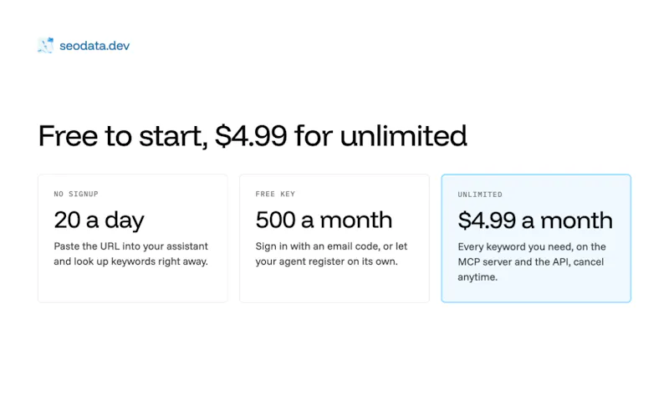Click the 'Paste the URL into your assistant' text
669x400 pixels.
point(131,246)
